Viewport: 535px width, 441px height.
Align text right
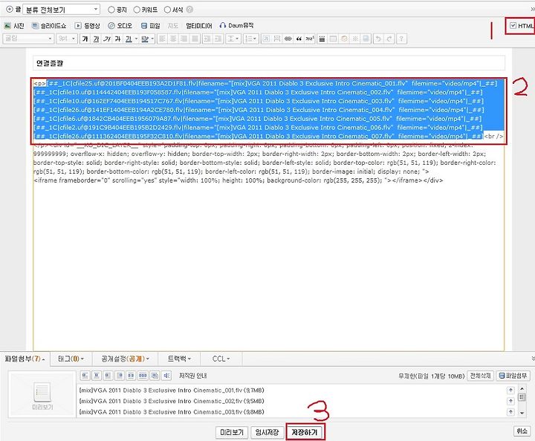click(184, 39)
